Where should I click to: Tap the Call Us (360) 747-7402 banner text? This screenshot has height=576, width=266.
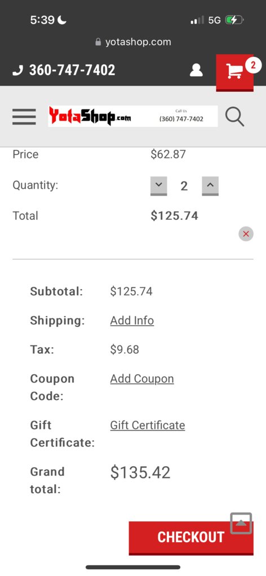[181, 116]
